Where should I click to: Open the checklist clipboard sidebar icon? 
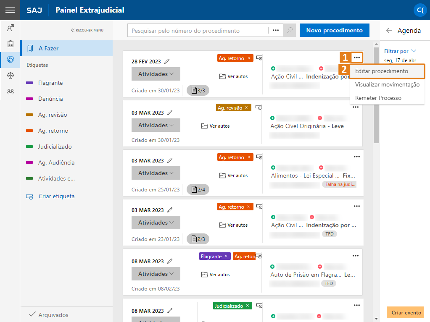(x=11, y=44)
